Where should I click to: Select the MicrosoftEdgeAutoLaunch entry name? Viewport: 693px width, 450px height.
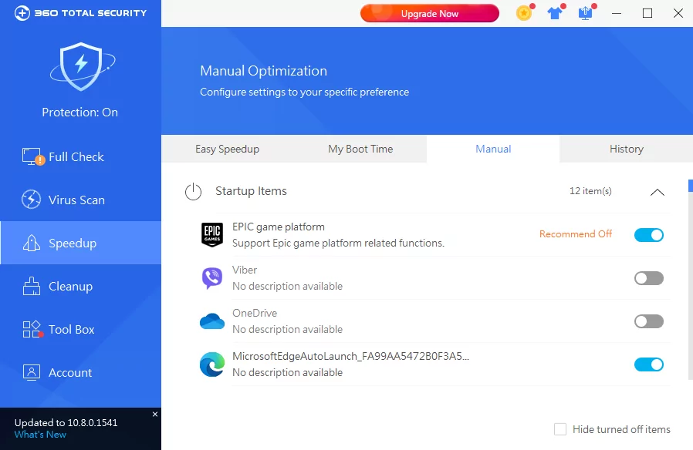[x=351, y=356]
